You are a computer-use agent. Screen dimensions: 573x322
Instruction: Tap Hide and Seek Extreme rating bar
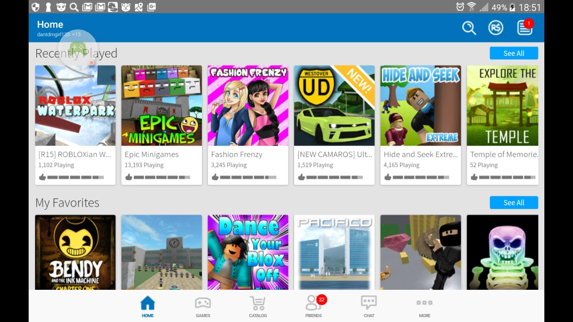pyautogui.click(x=421, y=178)
